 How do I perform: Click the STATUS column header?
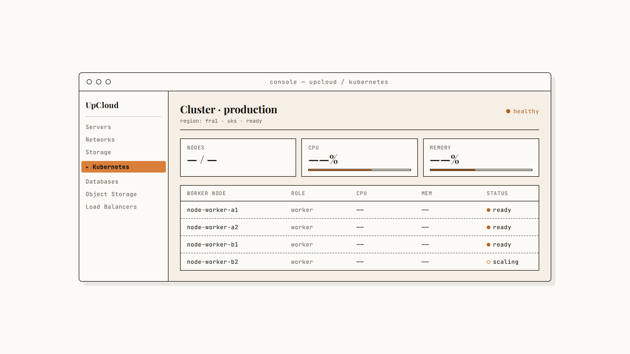(x=497, y=193)
